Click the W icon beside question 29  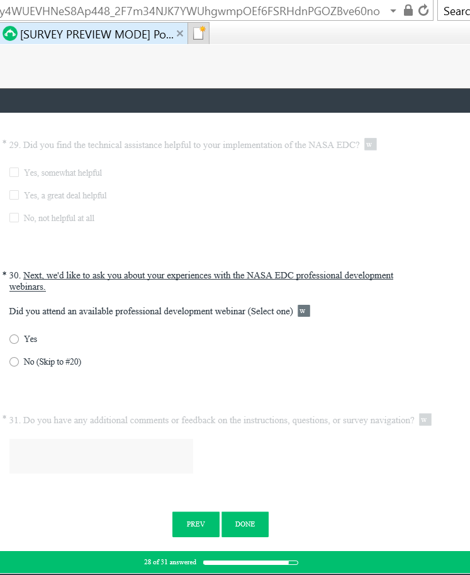coord(370,145)
